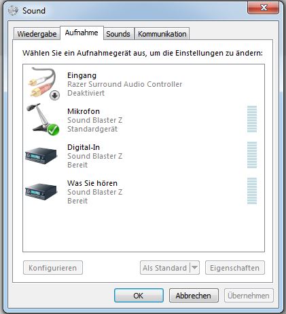Screen dimensions: 286x314
Task: Click the Digital-In level meter
Action: (252, 155)
